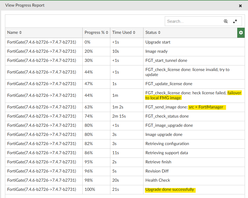This screenshot has width=248, height=198.
Task: Toggle case-sensitive search icon
Action: pyautogui.click(x=226, y=21)
